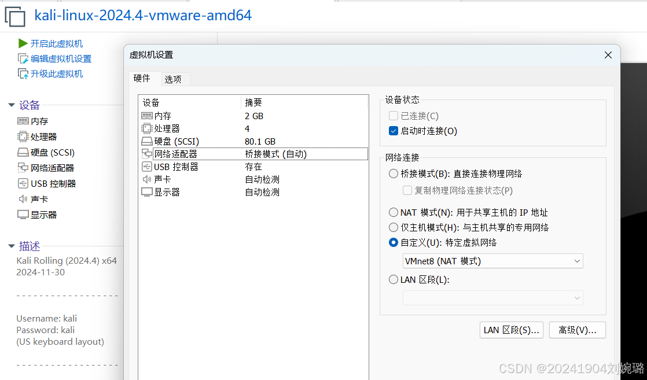Select the processor count value 4

[247, 129]
